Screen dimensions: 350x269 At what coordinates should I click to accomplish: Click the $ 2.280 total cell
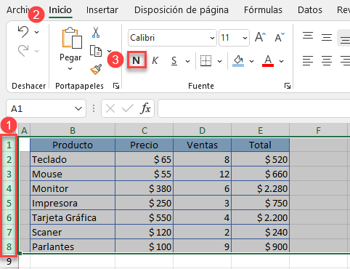[x=261, y=188]
